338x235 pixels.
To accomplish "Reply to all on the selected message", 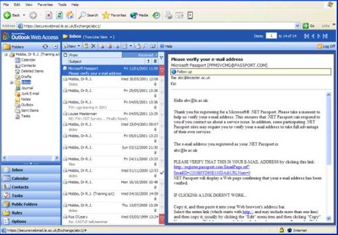I will [109, 46].
